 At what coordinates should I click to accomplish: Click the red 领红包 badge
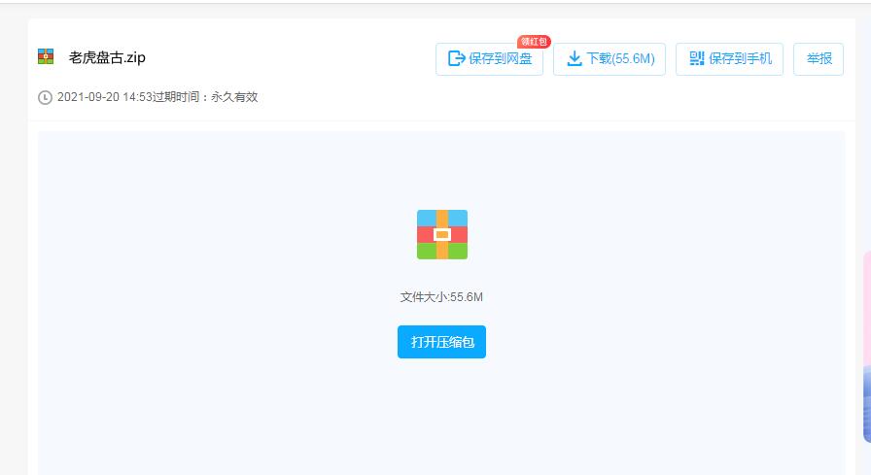click(x=534, y=42)
